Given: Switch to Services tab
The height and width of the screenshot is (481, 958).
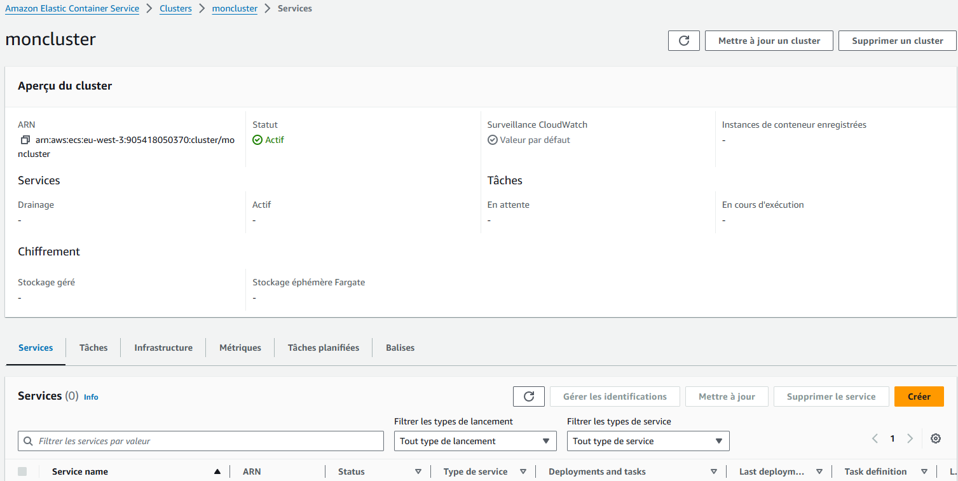Looking at the screenshot, I should [x=36, y=348].
